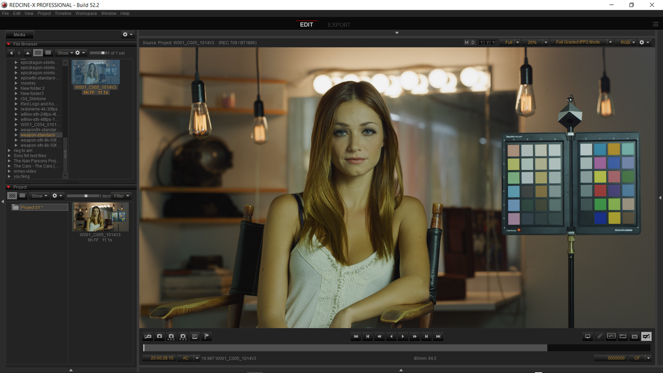
Task: Open the 26% zoom dropdown
Action: pyautogui.click(x=535, y=42)
